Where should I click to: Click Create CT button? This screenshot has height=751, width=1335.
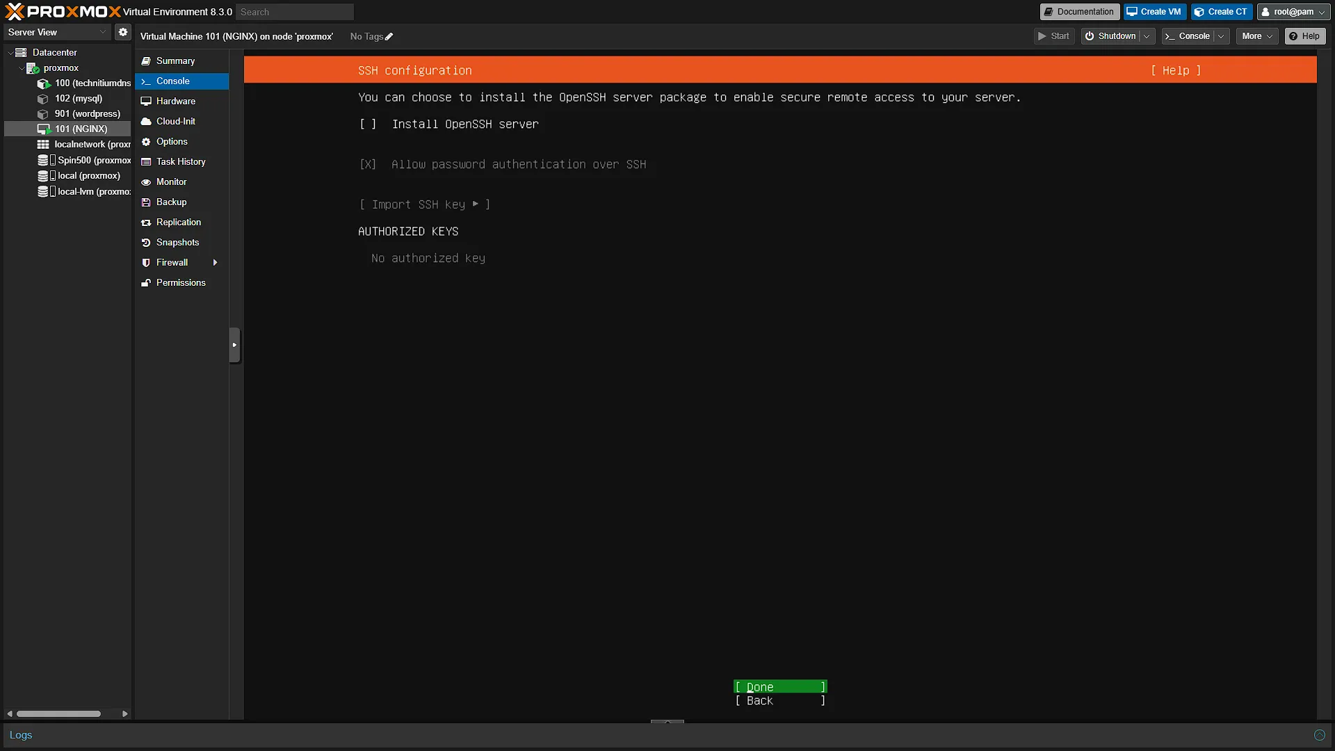pyautogui.click(x=1222, y=12)
